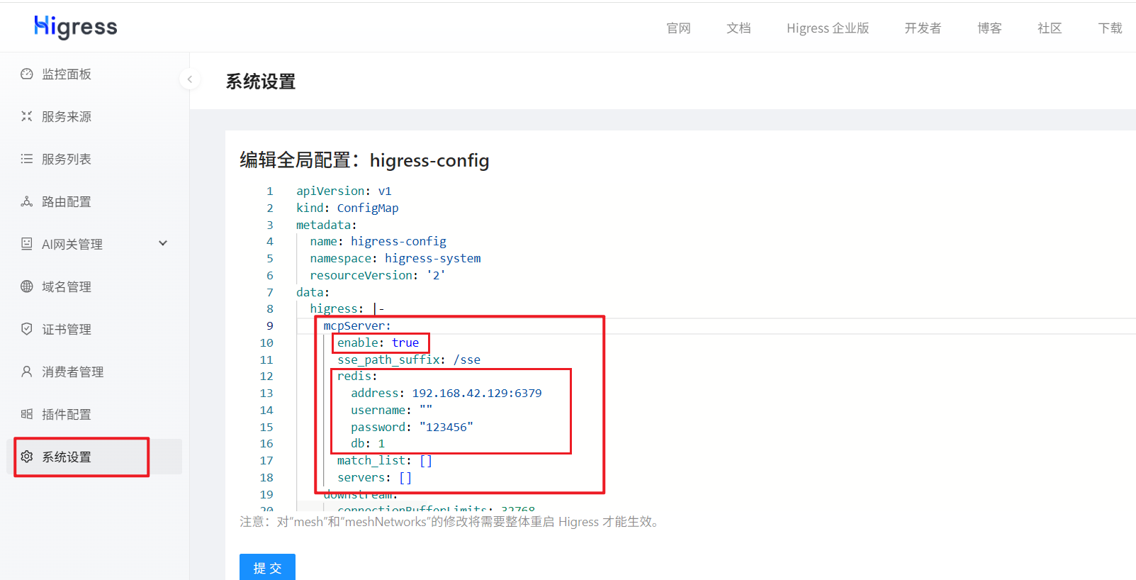Click the 'enable: true' value
The image size is (1136, 580).
click(405, 342)
